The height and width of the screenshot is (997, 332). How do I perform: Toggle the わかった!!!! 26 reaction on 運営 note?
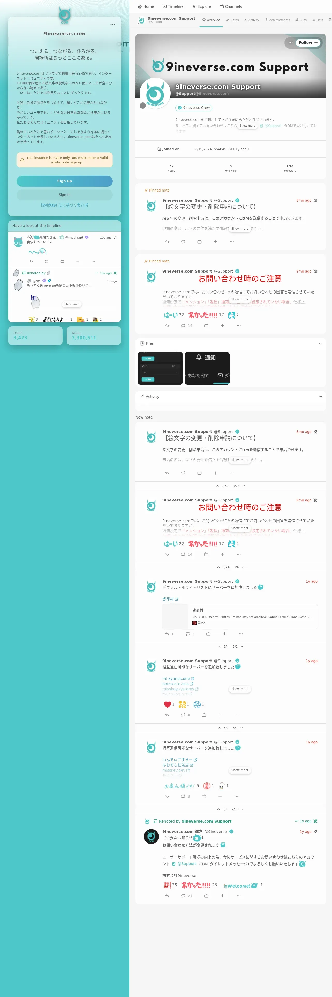point(199,885)
